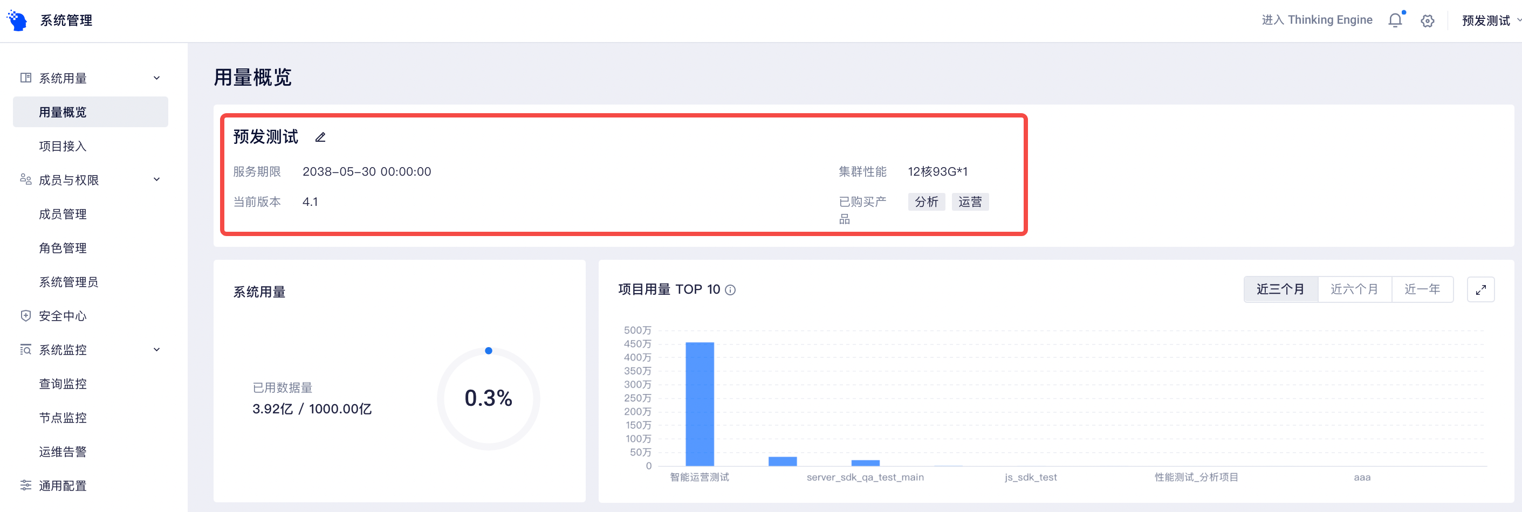Click the app logo in the header
Image resolution: width=1522 pixels, height=512 pixels.
pyautogui.click(x=17, y=20)
